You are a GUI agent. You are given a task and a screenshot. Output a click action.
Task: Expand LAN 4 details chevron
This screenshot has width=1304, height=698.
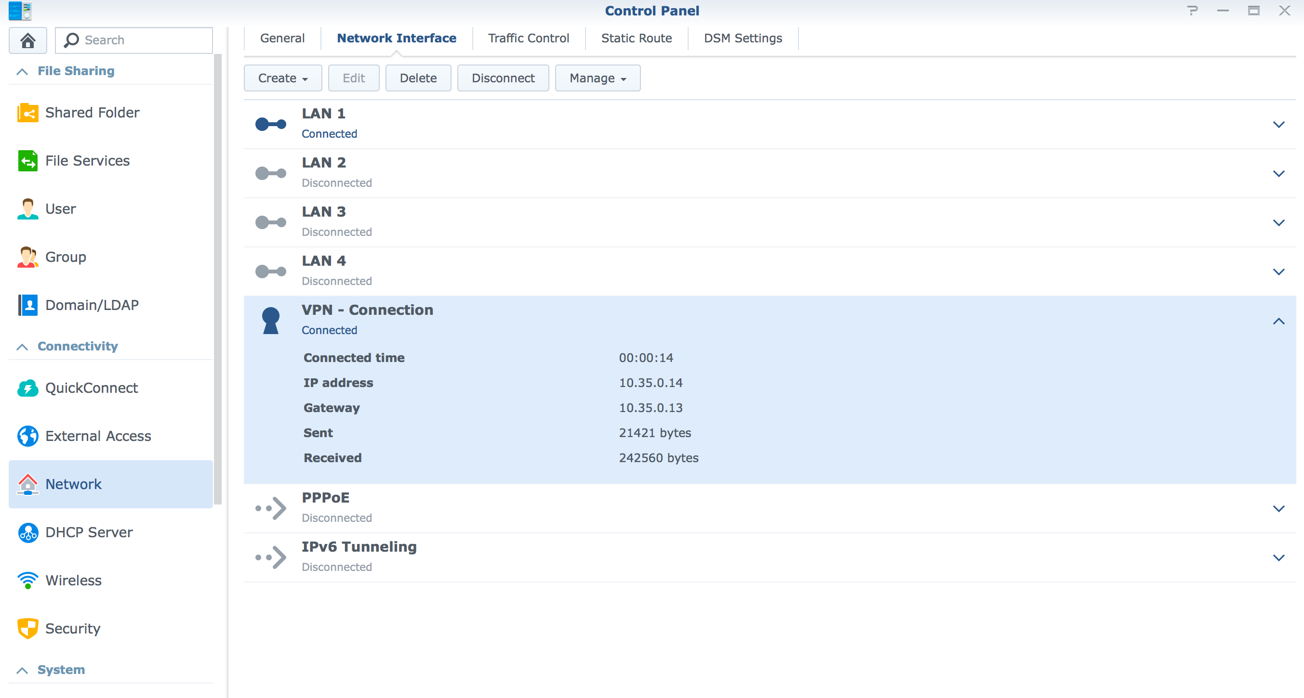1278,271
